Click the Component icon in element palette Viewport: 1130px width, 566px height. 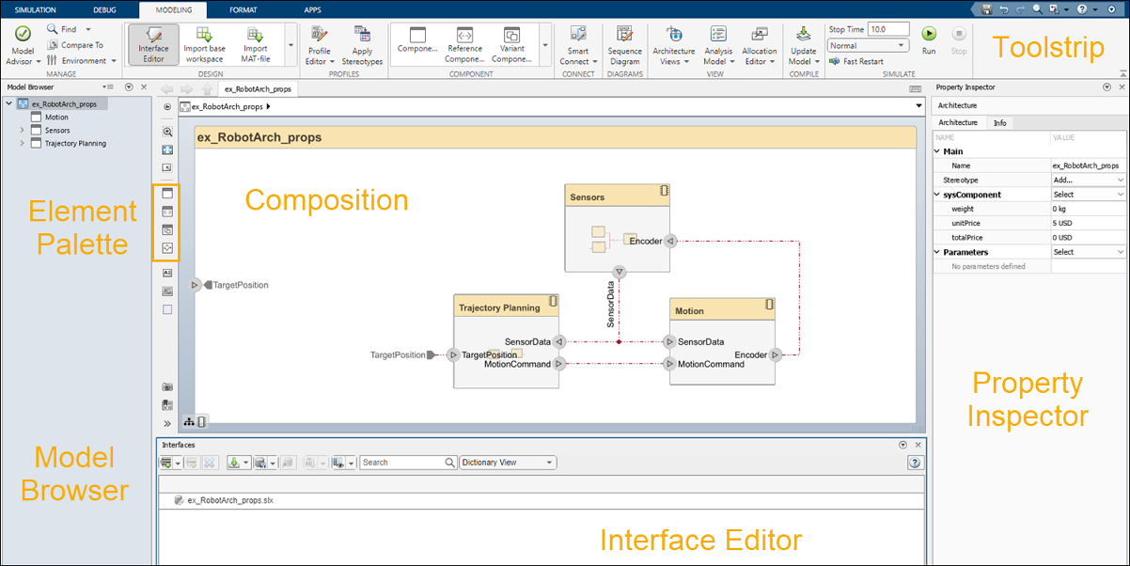(167, 193)
